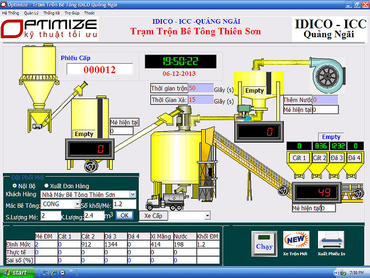Click the taskbar clock 7:50 PM

[356, 273]
